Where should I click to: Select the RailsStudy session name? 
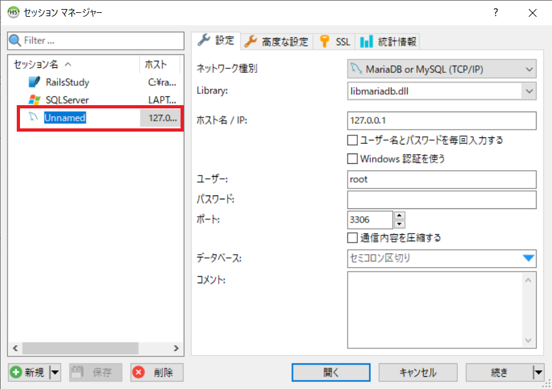point(67,83)
